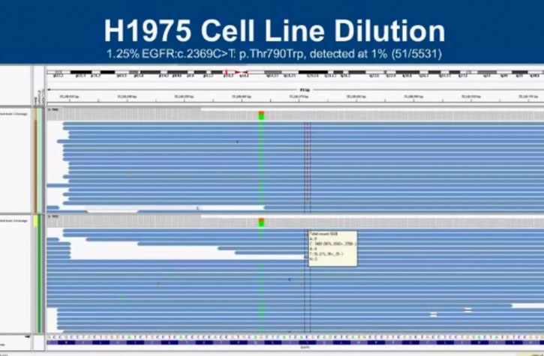The height and width of the screenshot is (356, 544).
Task: Click the rightmost band of the chromosome ideogram
Action: (534, 75)
